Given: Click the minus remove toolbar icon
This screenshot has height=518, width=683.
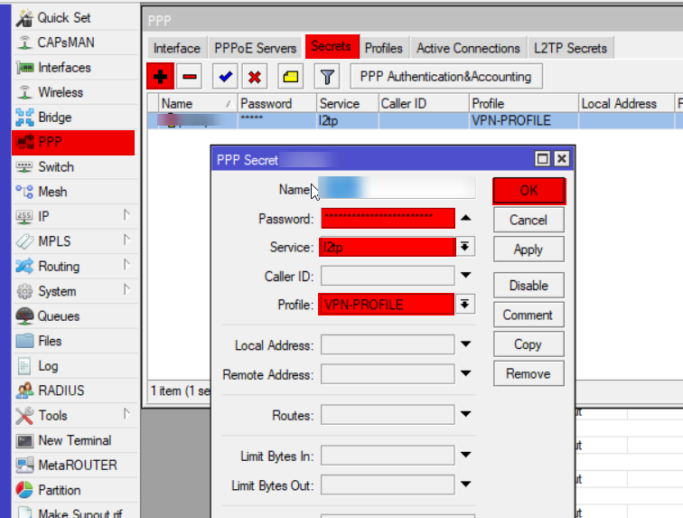Looking at the screenshot, I should [189, 77].
